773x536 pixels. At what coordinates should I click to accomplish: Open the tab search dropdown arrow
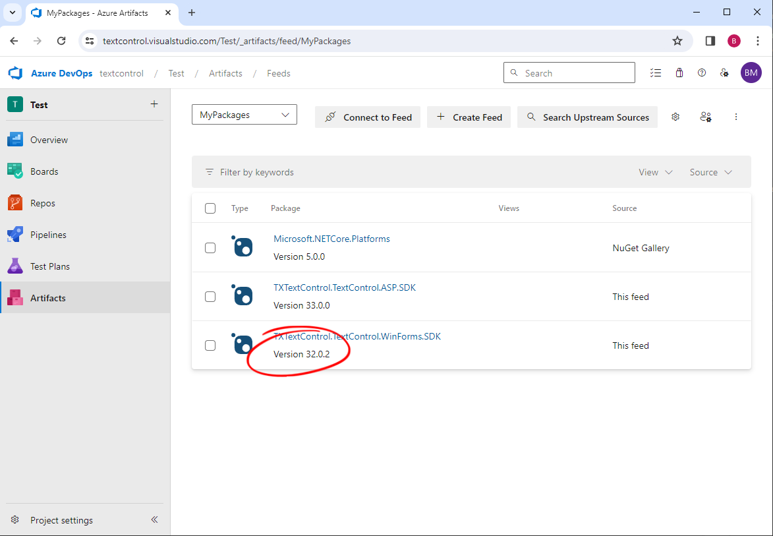13,13
